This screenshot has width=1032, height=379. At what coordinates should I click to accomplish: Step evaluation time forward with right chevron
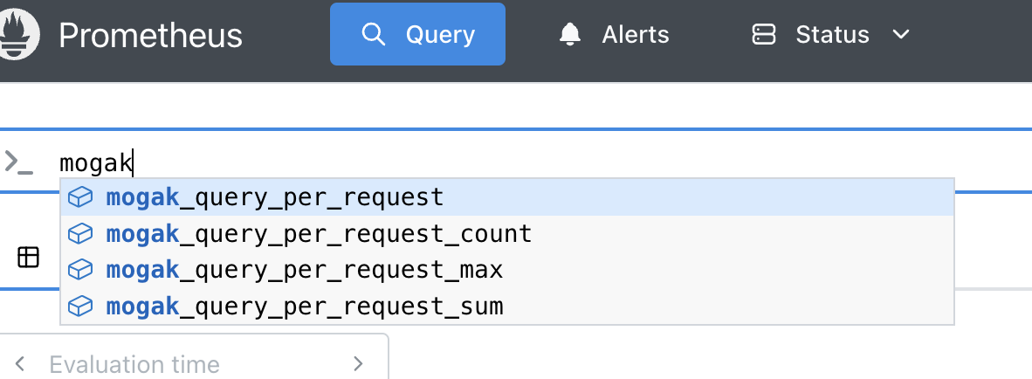click(x=358, y=363)
